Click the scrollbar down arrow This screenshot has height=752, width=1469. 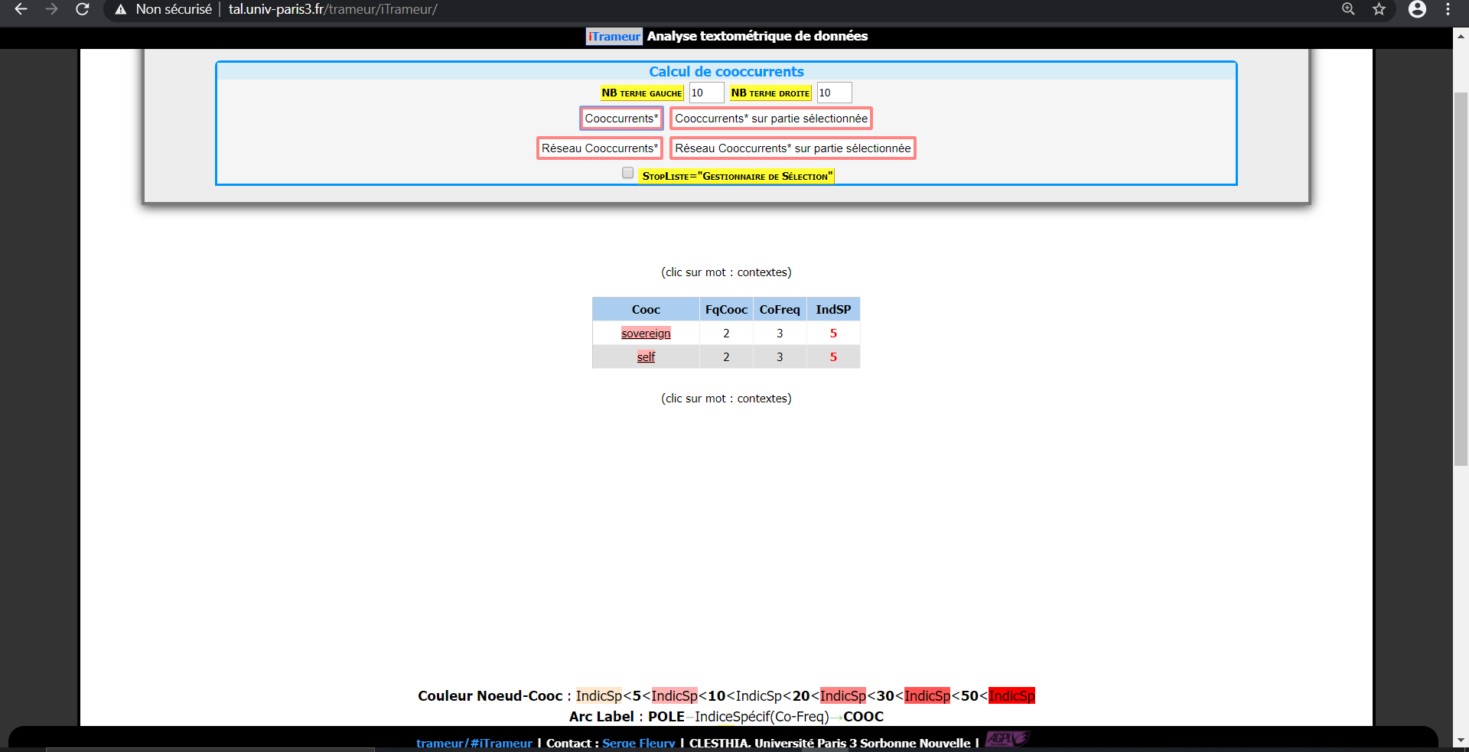pos(1461,741)
